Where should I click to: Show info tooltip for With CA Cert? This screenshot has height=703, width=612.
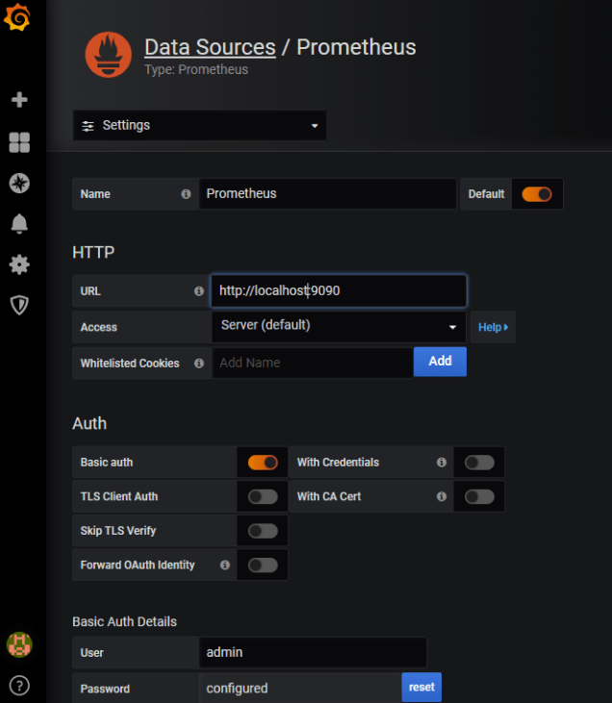point(442,496)
